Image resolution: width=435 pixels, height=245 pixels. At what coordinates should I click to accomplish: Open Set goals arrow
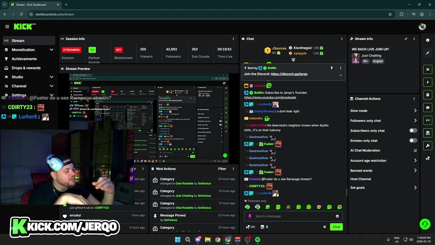click(415, 187)
